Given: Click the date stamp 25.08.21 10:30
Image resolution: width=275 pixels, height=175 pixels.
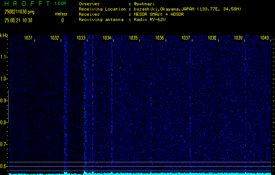Looking at the screenshot, I should tap(18, 21).
